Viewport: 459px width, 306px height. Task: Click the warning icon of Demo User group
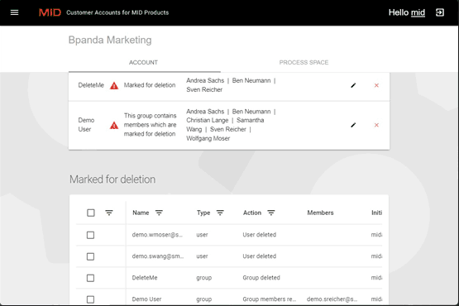tap(114, 126)
